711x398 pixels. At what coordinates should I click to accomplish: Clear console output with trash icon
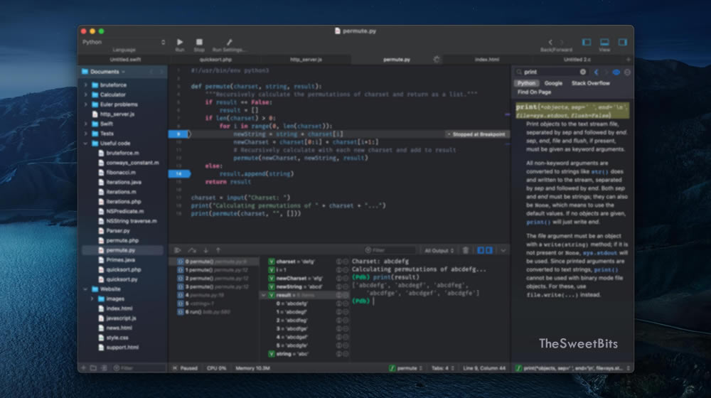(465, 250)
